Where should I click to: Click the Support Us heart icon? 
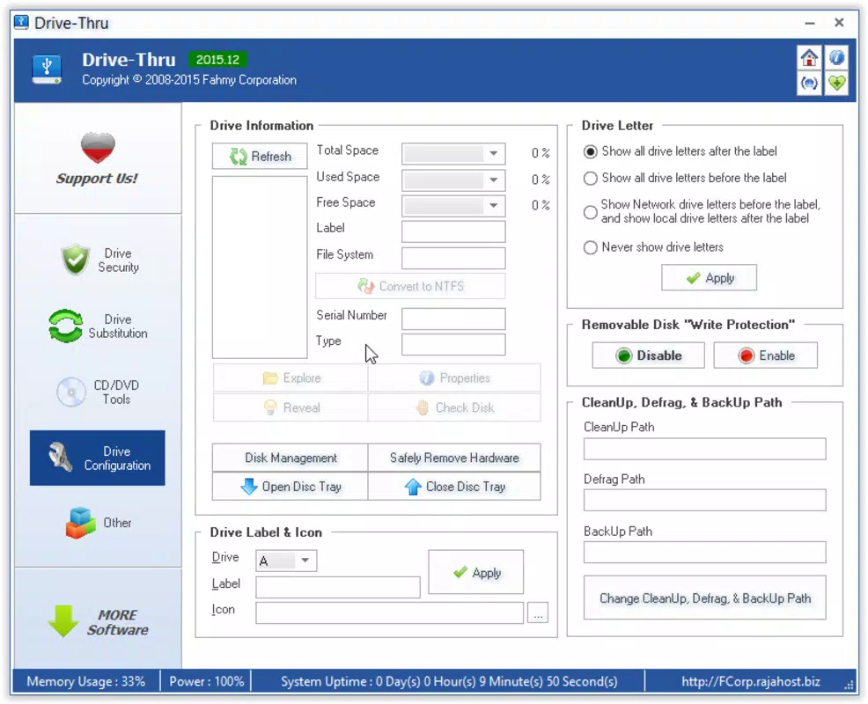98,148
